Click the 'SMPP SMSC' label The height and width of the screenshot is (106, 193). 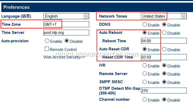pos(111,82)
